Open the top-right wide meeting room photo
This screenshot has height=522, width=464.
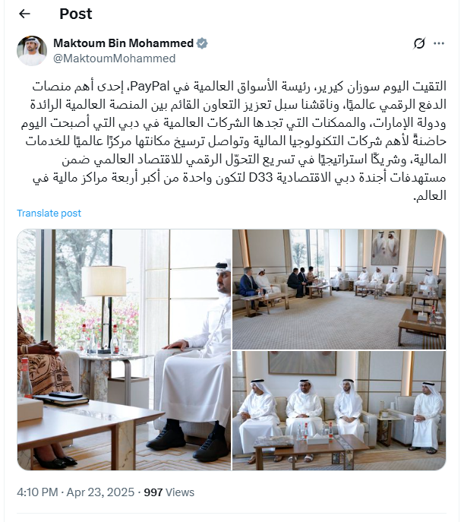point(339,289)
